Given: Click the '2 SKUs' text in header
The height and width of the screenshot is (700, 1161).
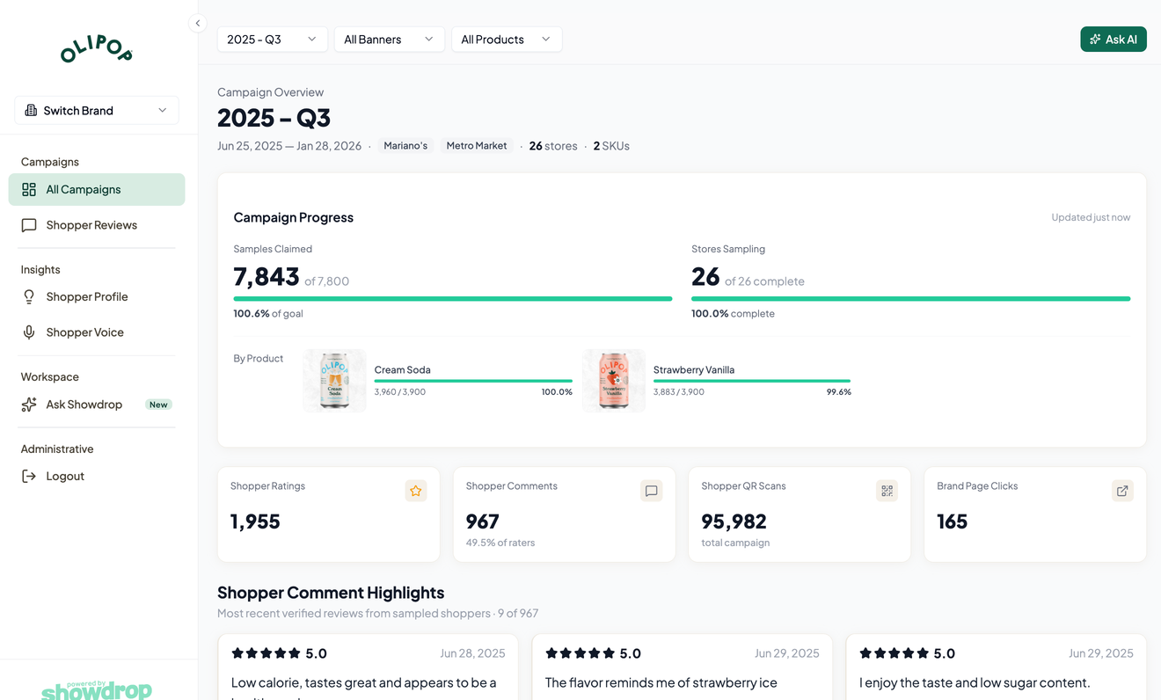Looking at the screenshot, I should (611, 146).
